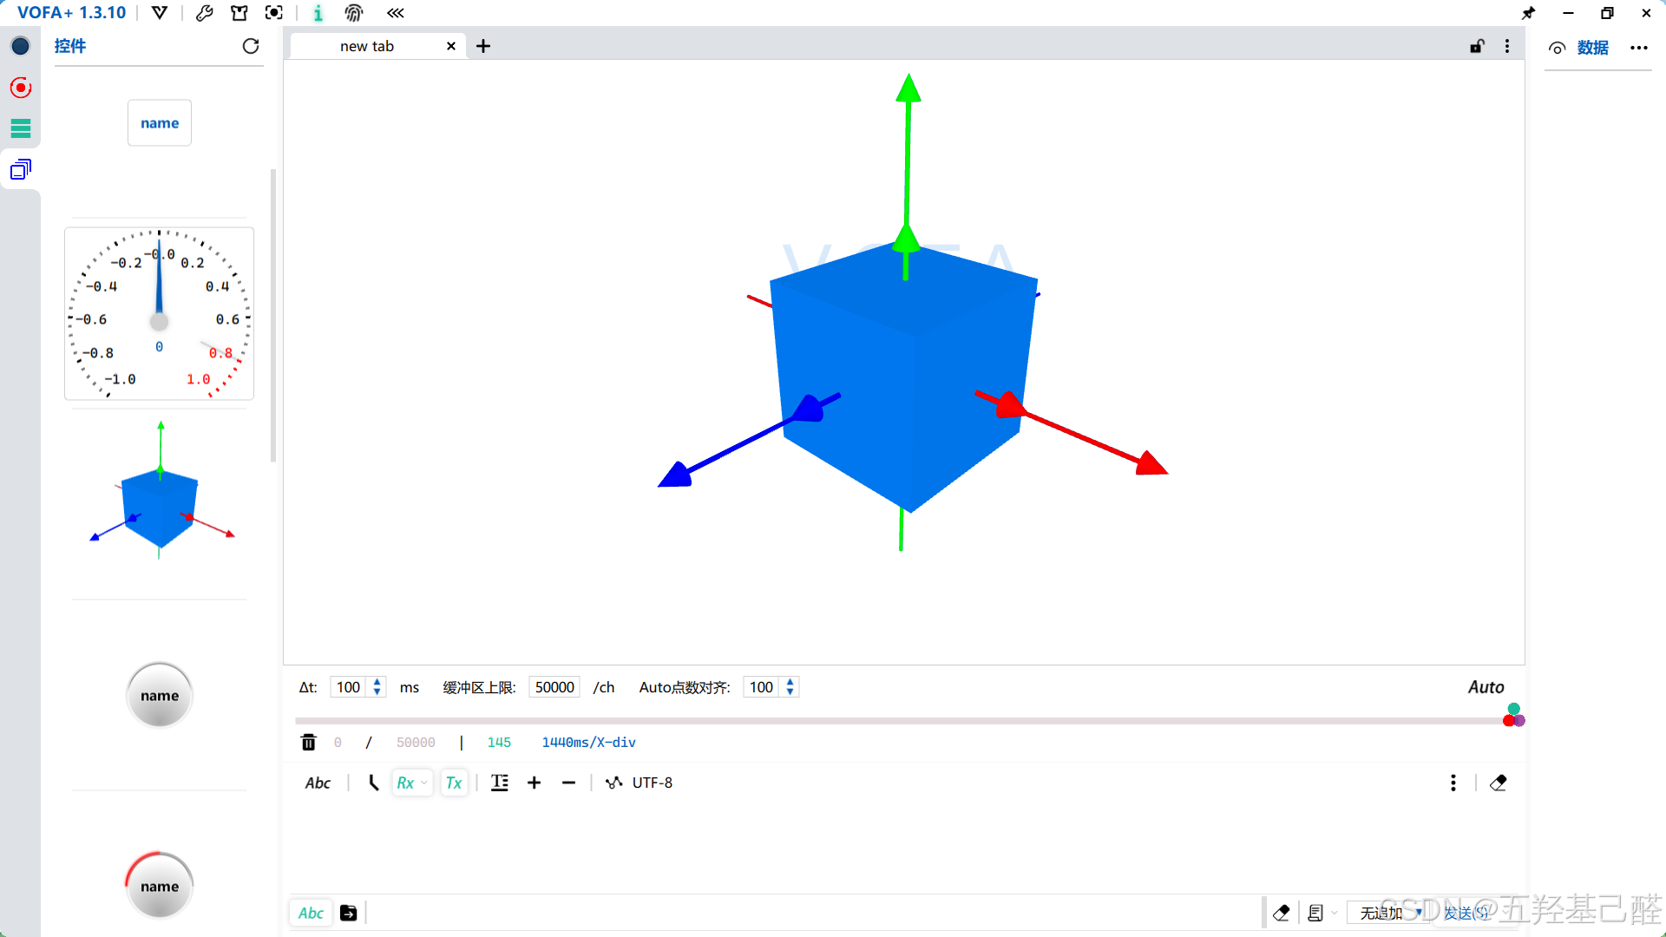
Task: Delete buffer data with trash icon
Action: pyautogui.click(x=308, y=742)
